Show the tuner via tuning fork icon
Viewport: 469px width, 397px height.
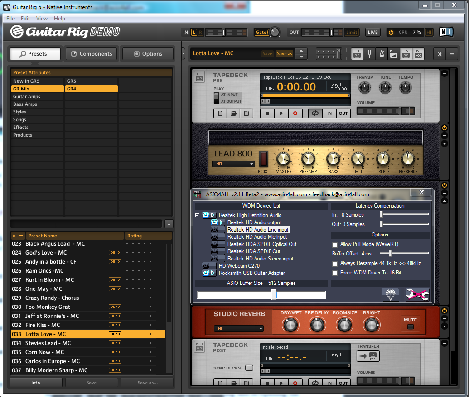point(369,54)
